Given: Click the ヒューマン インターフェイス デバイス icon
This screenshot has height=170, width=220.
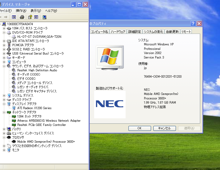Looking at the screenshot, I should coord(9,133).
